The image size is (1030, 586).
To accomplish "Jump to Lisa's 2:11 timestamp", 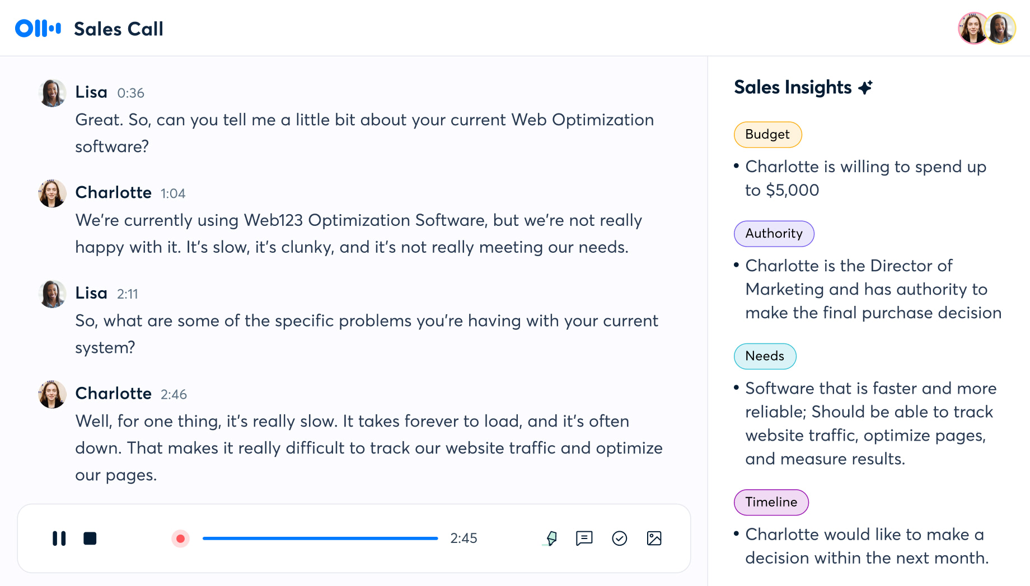I will pos(127,294).
